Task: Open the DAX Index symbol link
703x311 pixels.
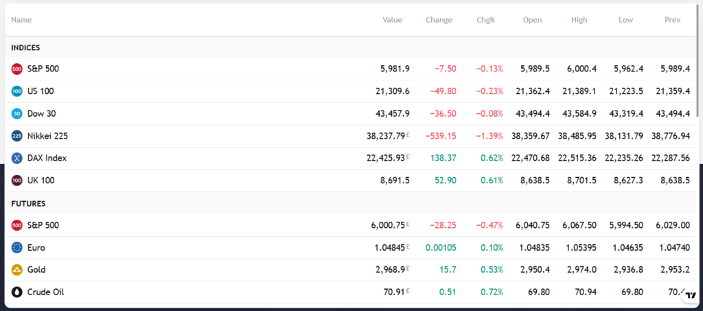Action: 47,158
